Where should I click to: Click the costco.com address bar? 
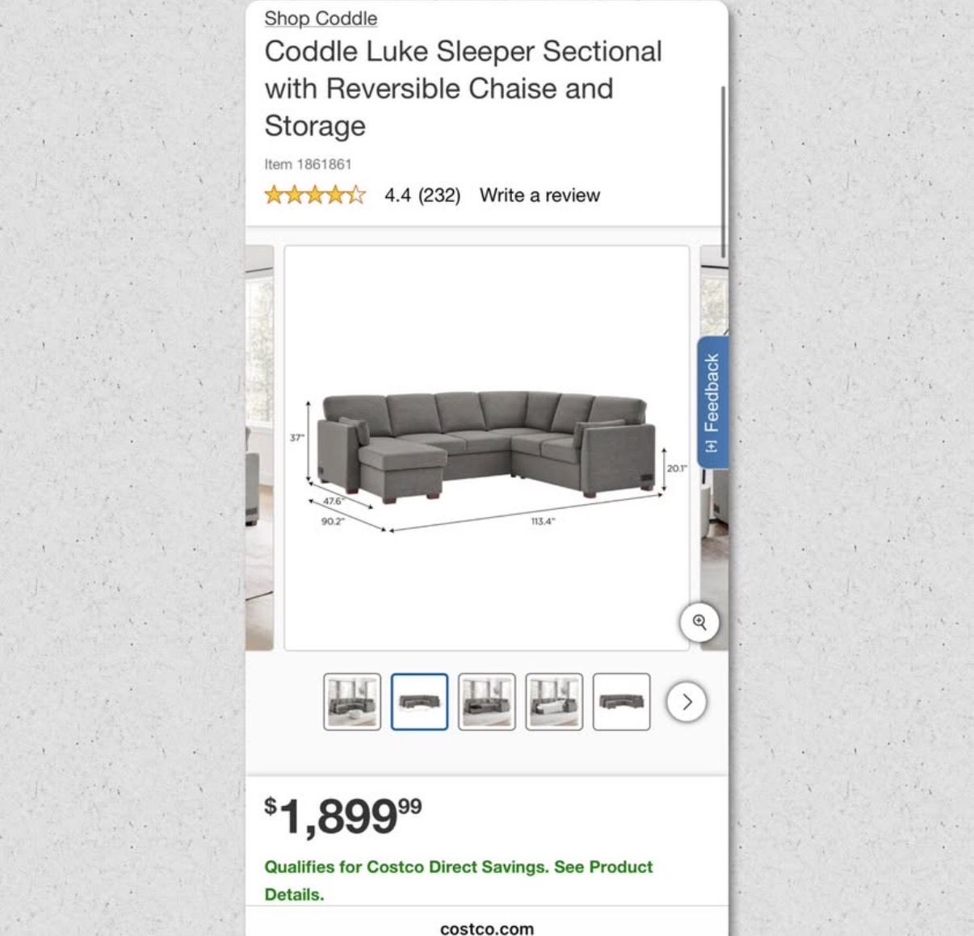coord(487,929)
